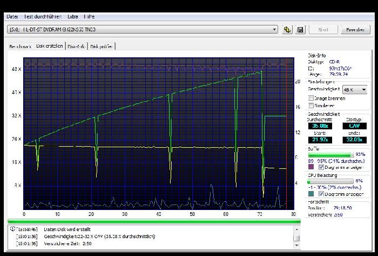Click the CAV Disktyp readout

coord(354,126)
